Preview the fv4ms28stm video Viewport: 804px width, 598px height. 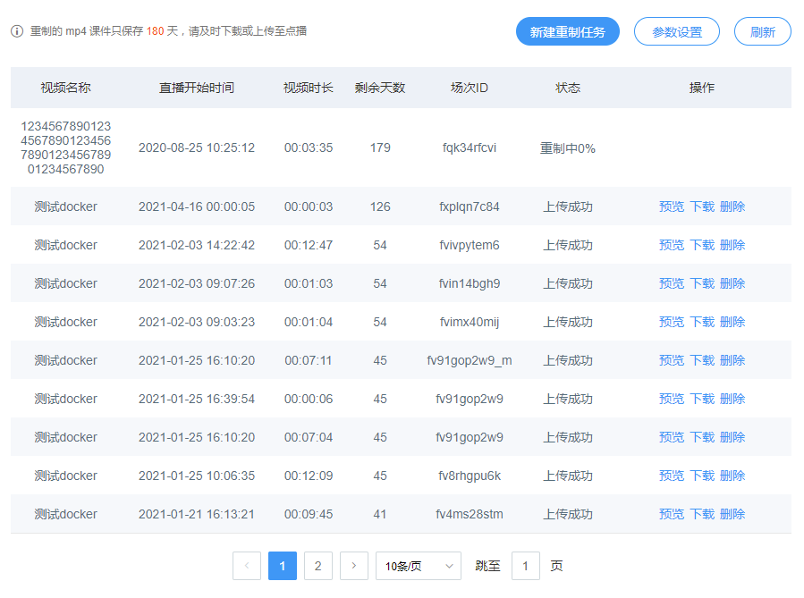coord(672,514)
